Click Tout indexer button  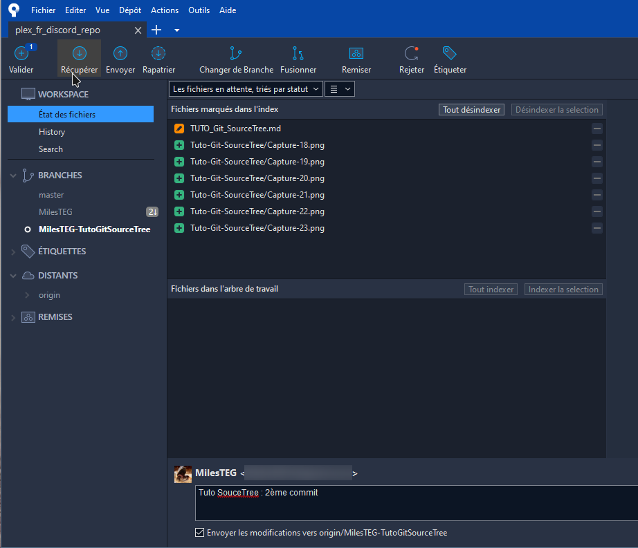pyautogui.click(x=491, y=290)
